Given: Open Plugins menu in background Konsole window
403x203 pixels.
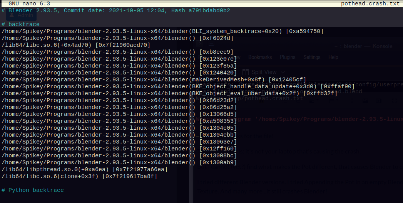Looking at the screenshot, I should coord(288,57).
